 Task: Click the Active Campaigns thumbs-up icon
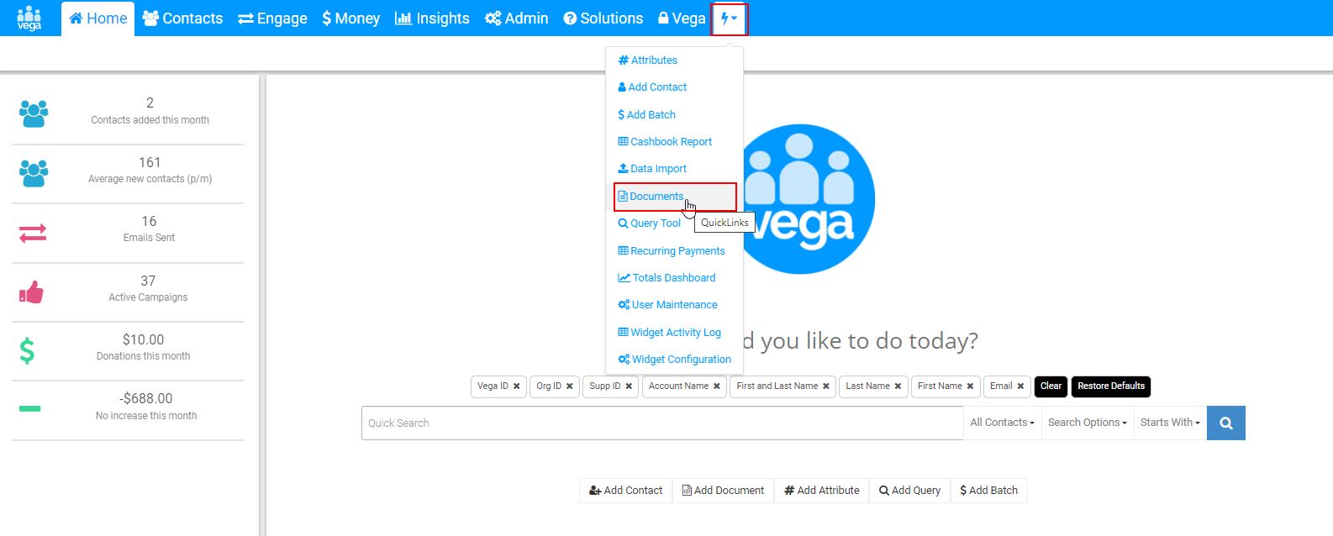31,292
